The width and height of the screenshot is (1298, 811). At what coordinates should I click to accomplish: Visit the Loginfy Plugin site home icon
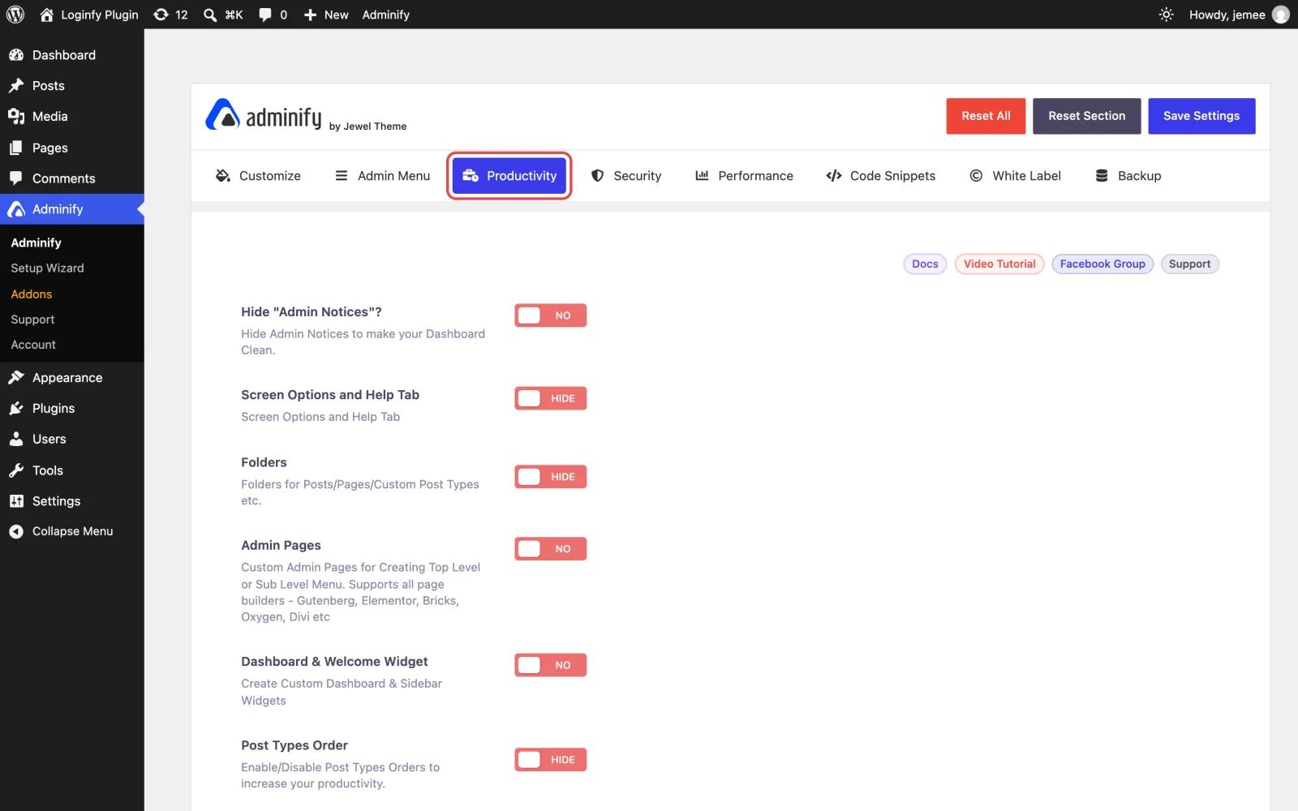click(47, 15)
